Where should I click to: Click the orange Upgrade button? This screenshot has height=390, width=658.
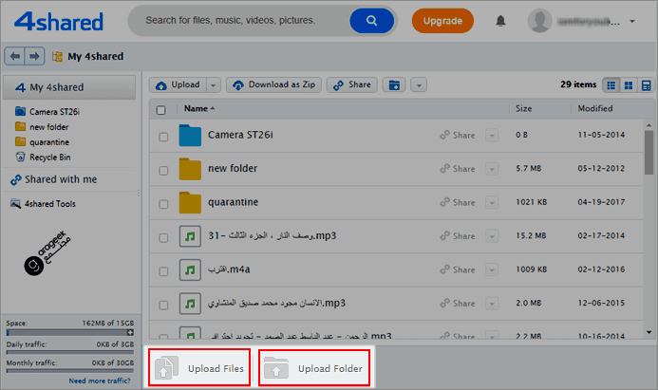442,21
